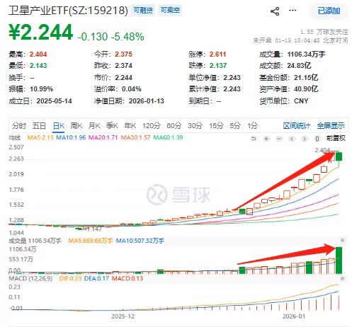The image size is (352, 327).
Task: Switch to the 15分 chart tab
Action: [x=216, y=125]
